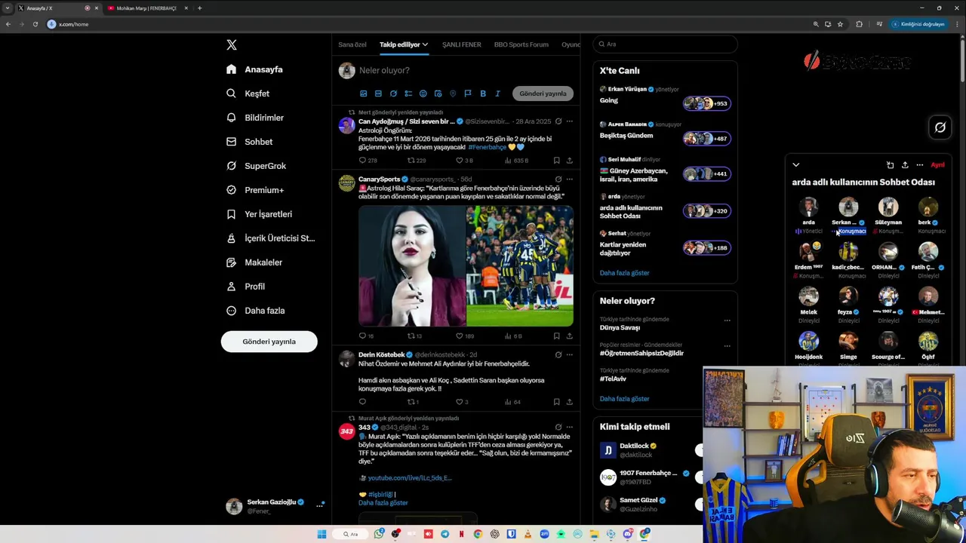Open Grok floating button on right
The width and height of the screenshot is (966, 543).
(940, 127)
